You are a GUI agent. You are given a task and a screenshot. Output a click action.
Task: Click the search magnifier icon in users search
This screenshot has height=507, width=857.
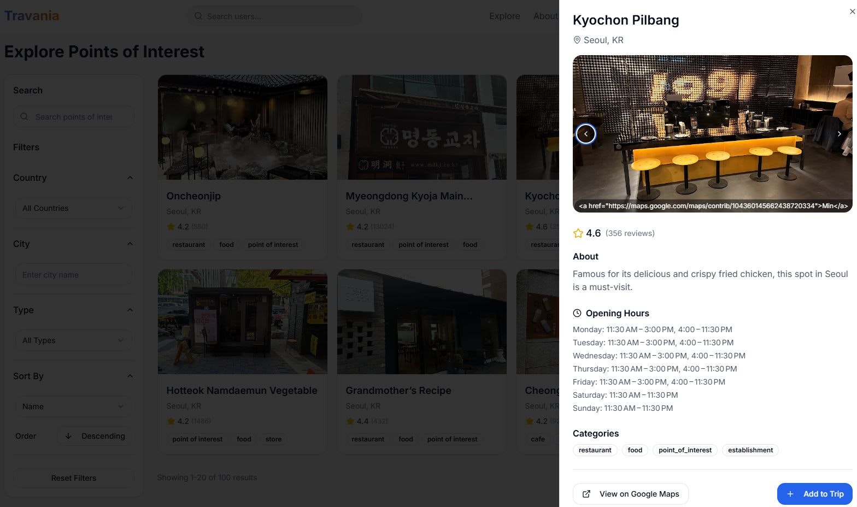(198, 16)
